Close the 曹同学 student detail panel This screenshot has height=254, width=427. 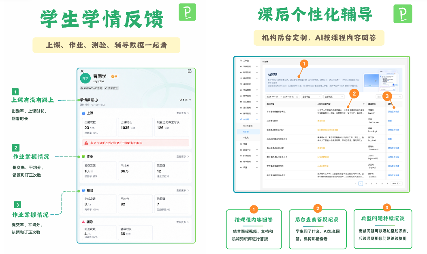click(82, 71)
